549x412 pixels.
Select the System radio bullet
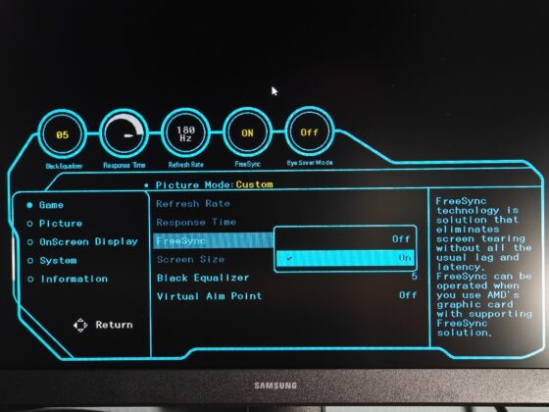pyautogui.click(x=30, y=261)
